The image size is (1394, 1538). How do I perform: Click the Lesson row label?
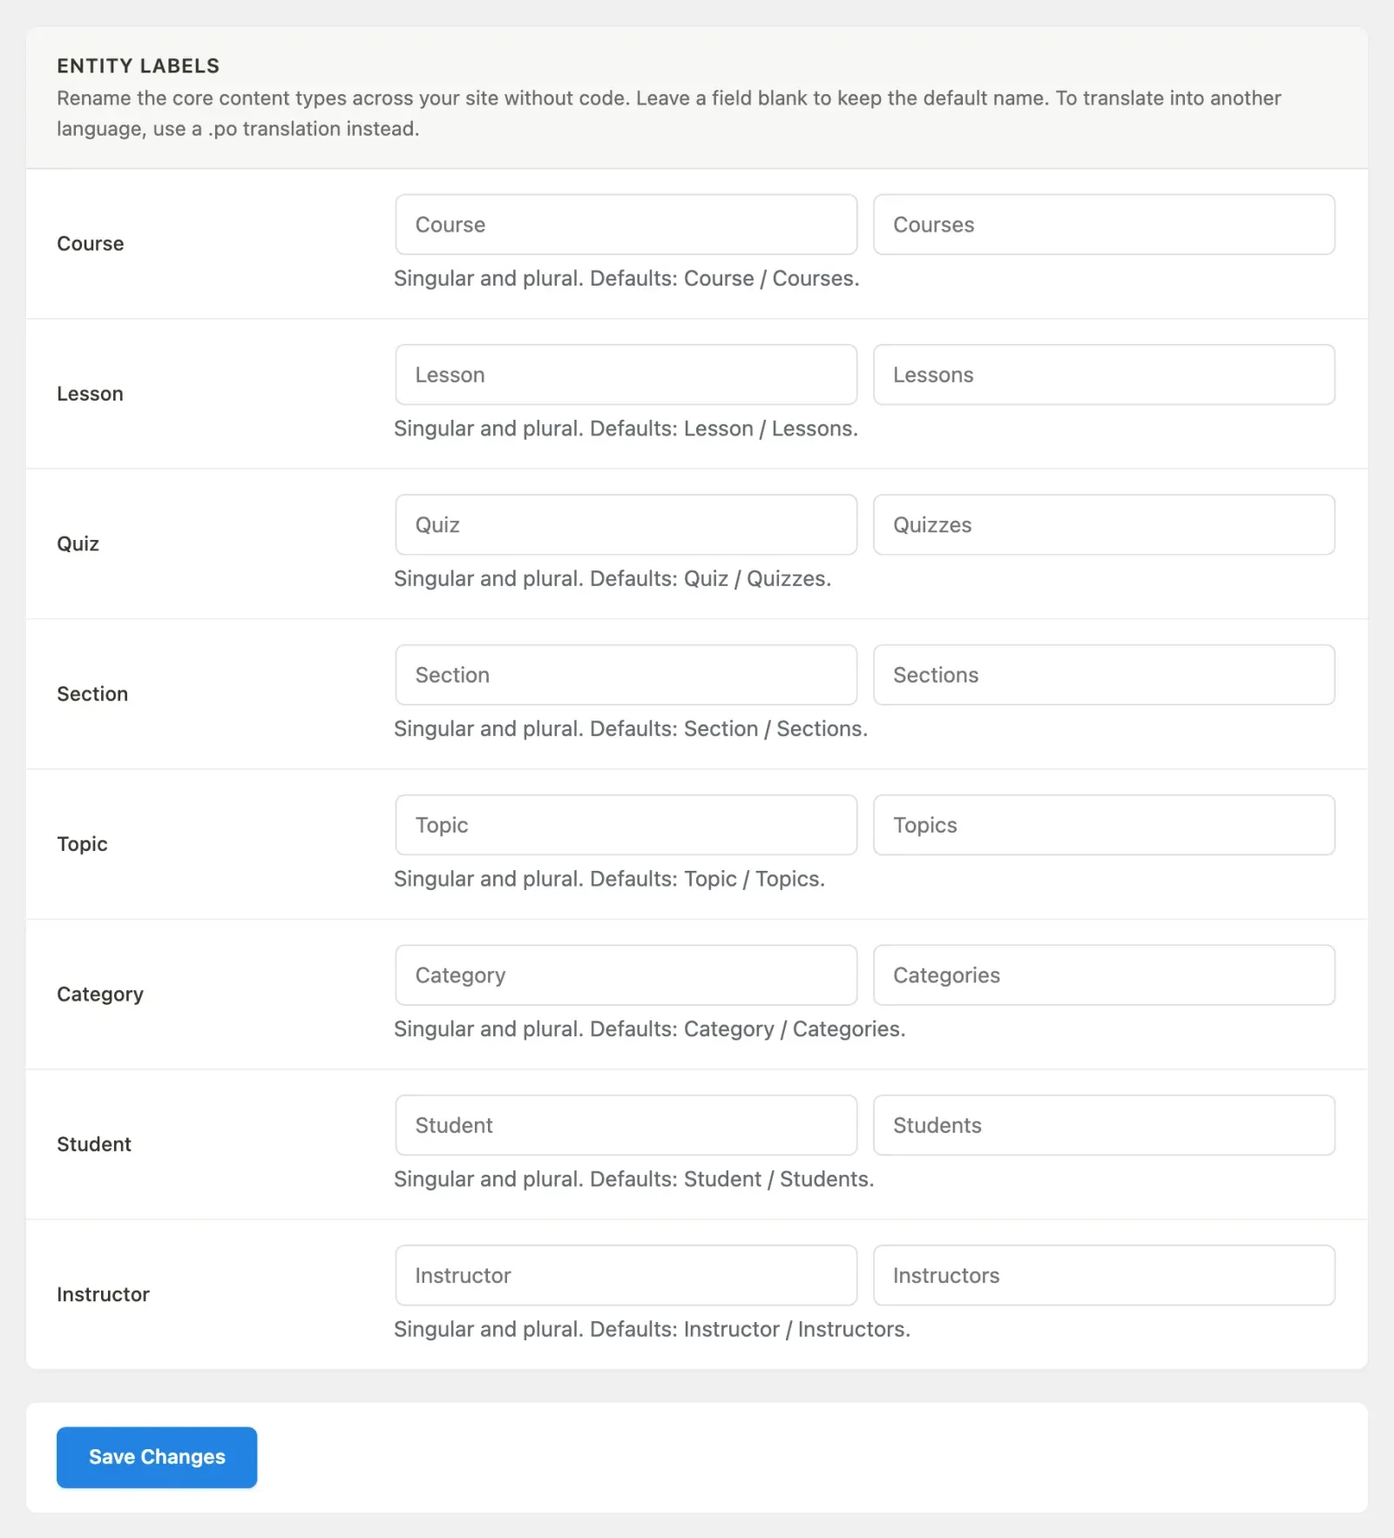pyautogui.click(x=91, y=394)
